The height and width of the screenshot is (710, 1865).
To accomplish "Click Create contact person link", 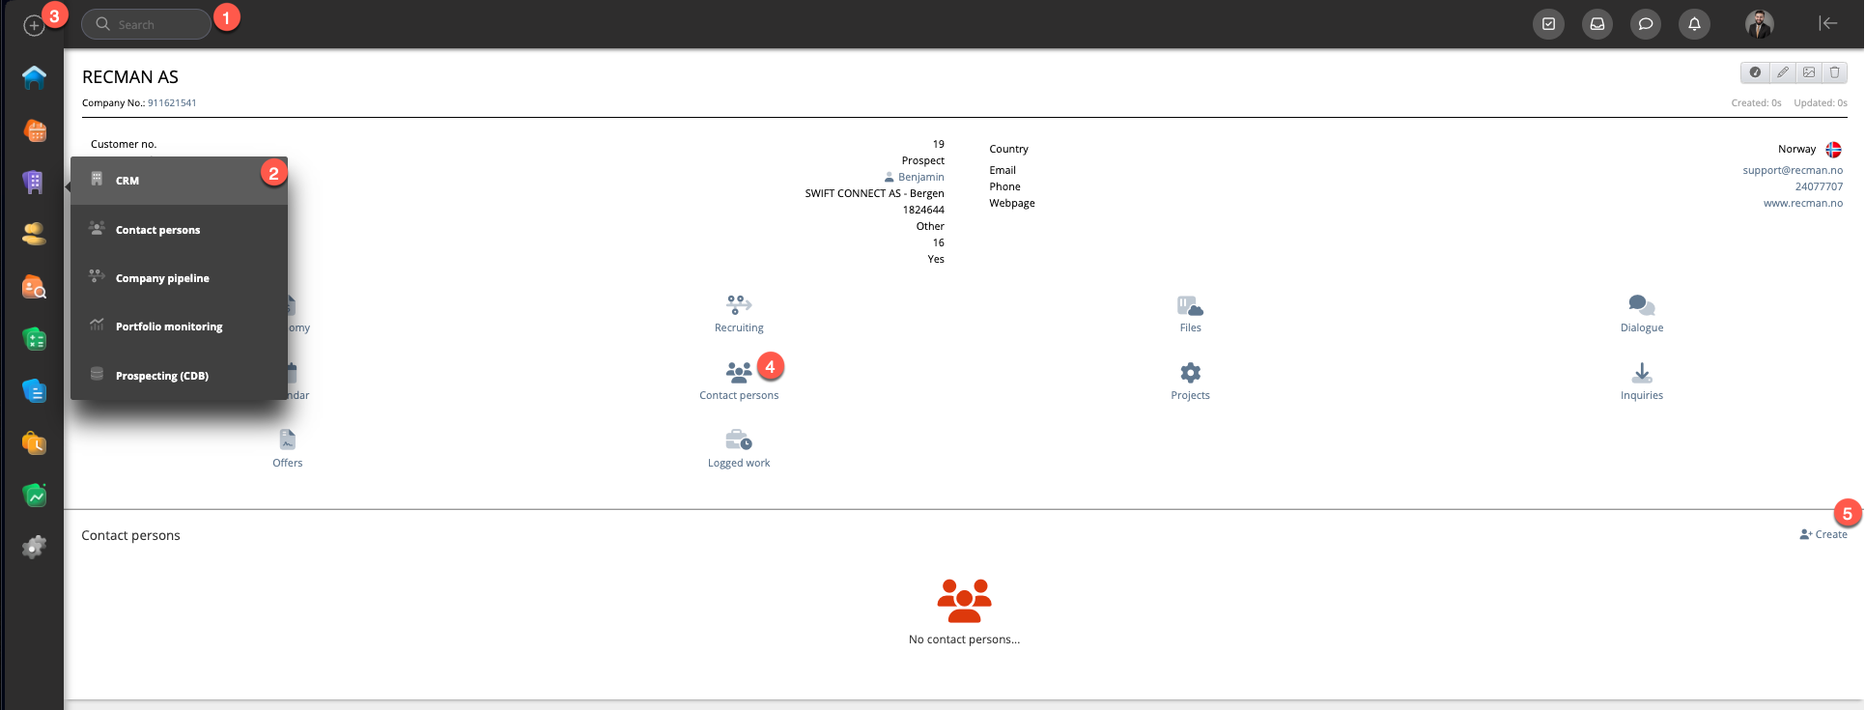I will [1823, 534].
